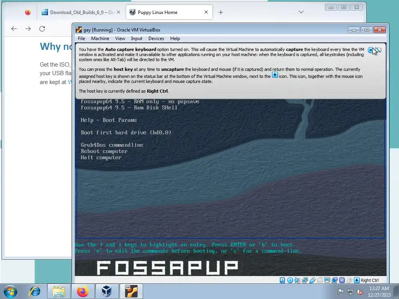Click the virtualization features V icon
This screenshot has height=299, width=399.
(342, 280)
